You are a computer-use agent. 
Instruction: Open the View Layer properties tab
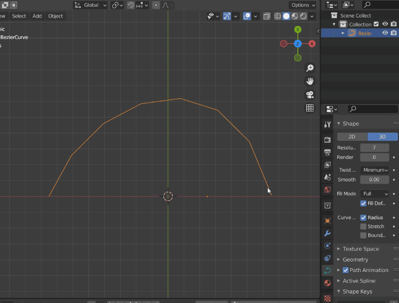(x=328, y=164)
